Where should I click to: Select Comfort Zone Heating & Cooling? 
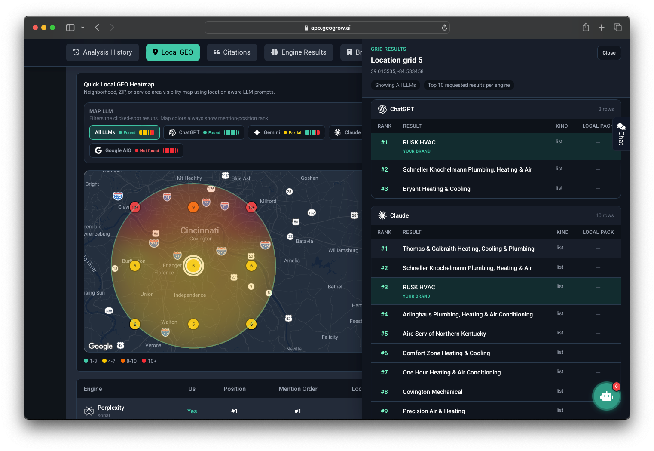(496, 353)
